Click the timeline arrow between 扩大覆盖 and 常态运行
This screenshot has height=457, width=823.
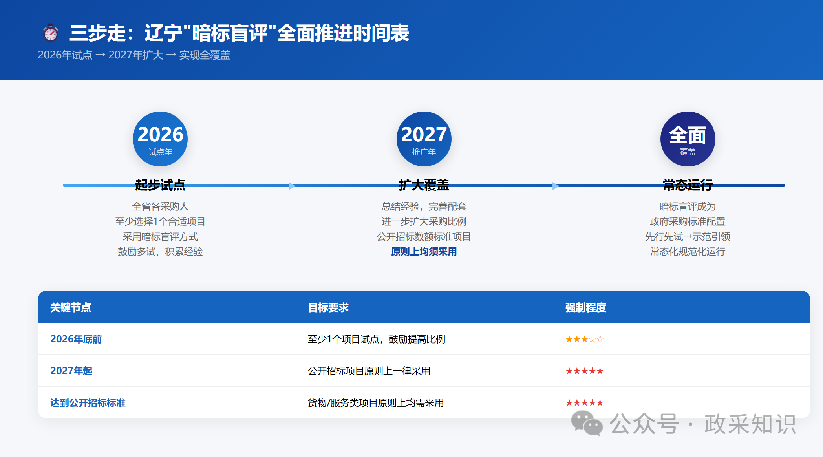coord(556,186)
